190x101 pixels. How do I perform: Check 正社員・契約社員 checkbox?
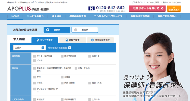(x=34, y=56)
